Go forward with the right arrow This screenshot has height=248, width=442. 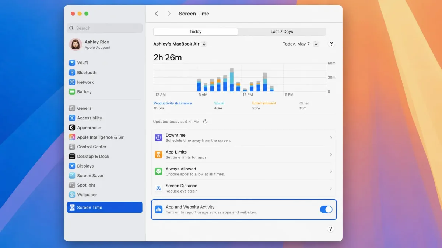click(x=169, y=14)
